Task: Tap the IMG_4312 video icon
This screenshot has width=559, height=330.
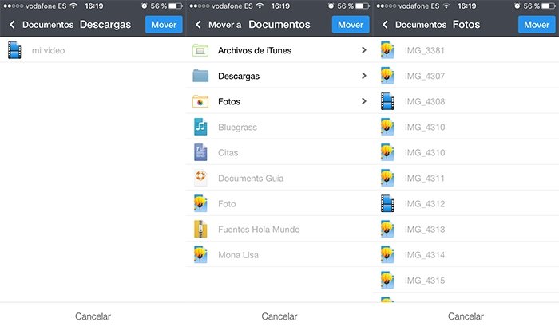Action: pos(387,203)
